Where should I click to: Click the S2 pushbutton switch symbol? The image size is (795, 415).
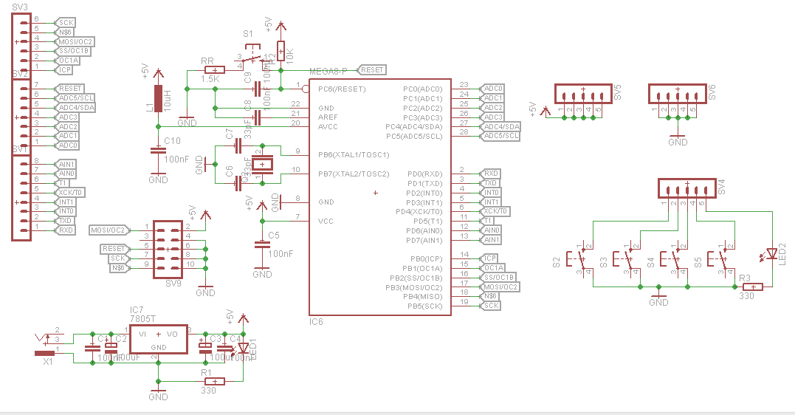tap(580, 260)
